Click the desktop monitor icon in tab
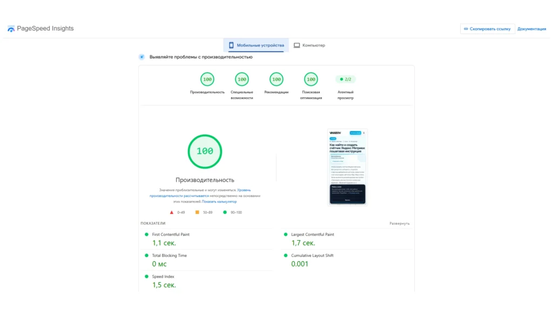The width and height of the screenshot is (553, 311). click(x=297, y=45)
